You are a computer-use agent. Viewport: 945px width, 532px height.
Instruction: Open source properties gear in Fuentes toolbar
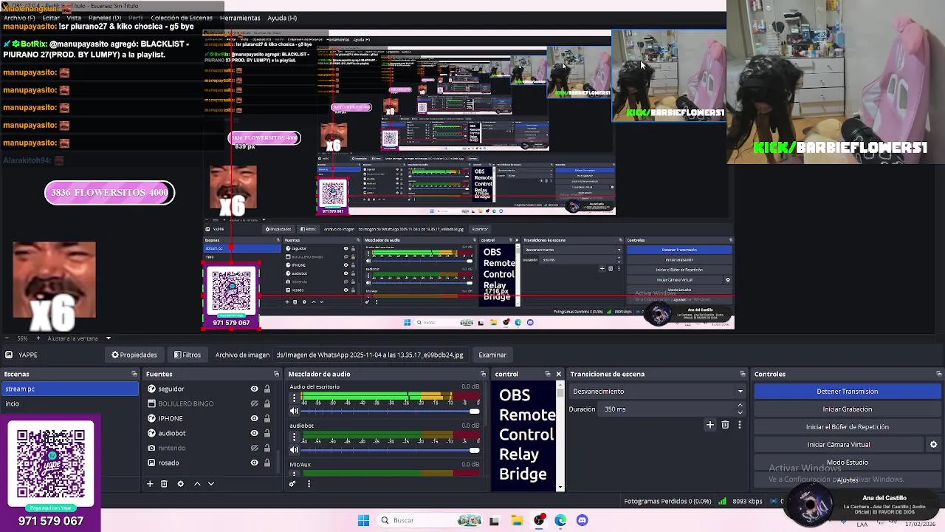[x=180, y=483]
